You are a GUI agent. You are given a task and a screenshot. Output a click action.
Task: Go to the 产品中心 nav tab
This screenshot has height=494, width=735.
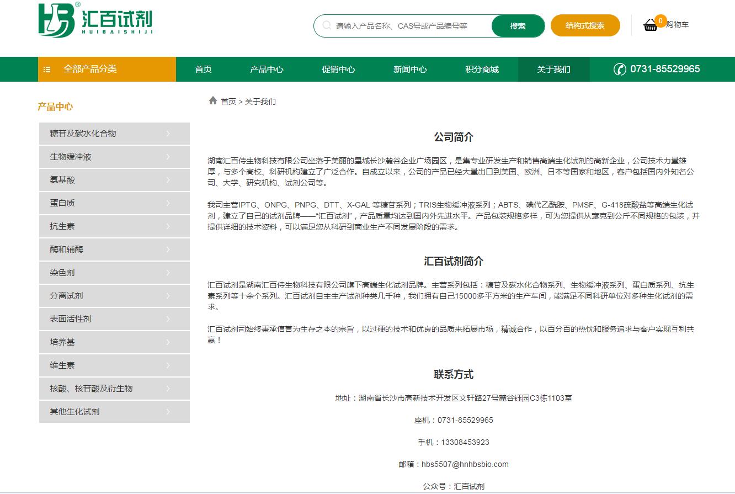pyautogui.click(x=267, y=70)
